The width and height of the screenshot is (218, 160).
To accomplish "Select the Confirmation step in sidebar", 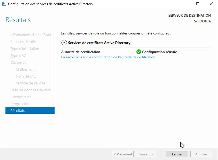I will coord(21,97).
